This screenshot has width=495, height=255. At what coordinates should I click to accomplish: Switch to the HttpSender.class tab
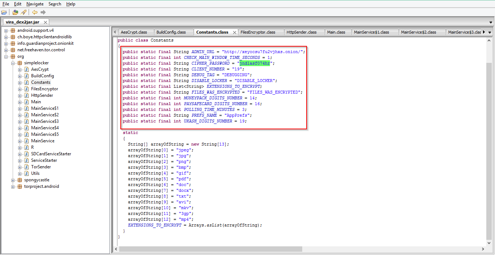(x=301, y=32)
